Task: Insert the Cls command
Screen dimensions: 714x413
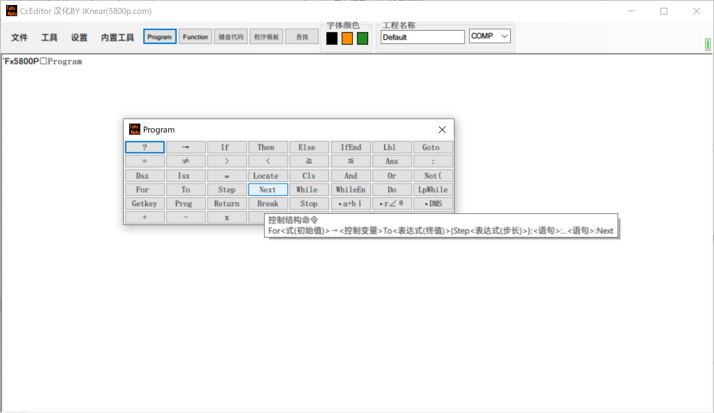Action: [309, 176]
